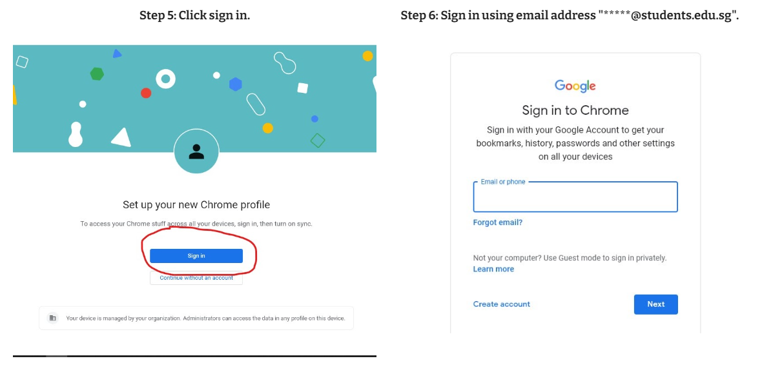Click the green hexagon shape in banner
762x372 pixels.
[98, 73]
